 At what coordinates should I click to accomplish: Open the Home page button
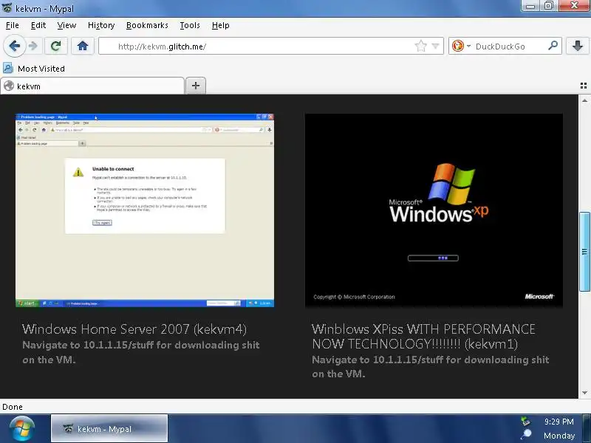pyautogui.click(x=83, y=46)
